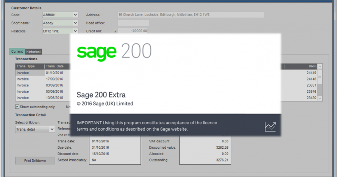Screen dimensions: 337x177
Task: Click URN value 23851
Action: click(x=311, y=85)
